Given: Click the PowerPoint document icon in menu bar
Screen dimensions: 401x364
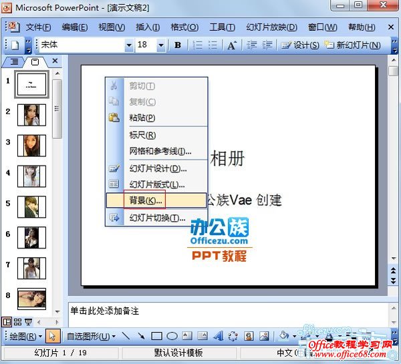Looking at the screenshot, I should [x=14, y=27].
